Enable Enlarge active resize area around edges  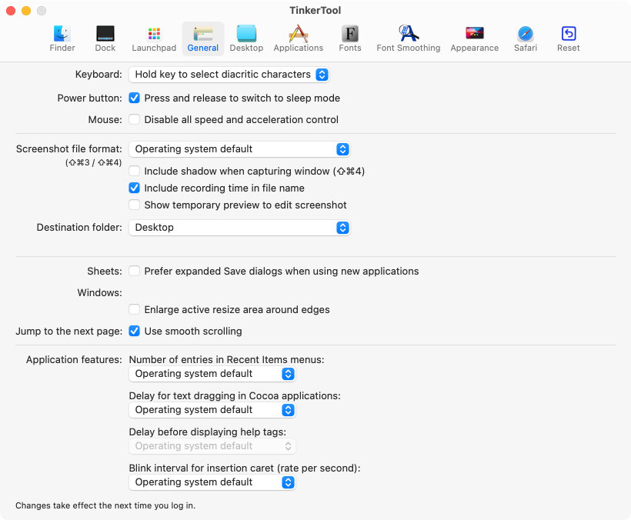point(135,310)
